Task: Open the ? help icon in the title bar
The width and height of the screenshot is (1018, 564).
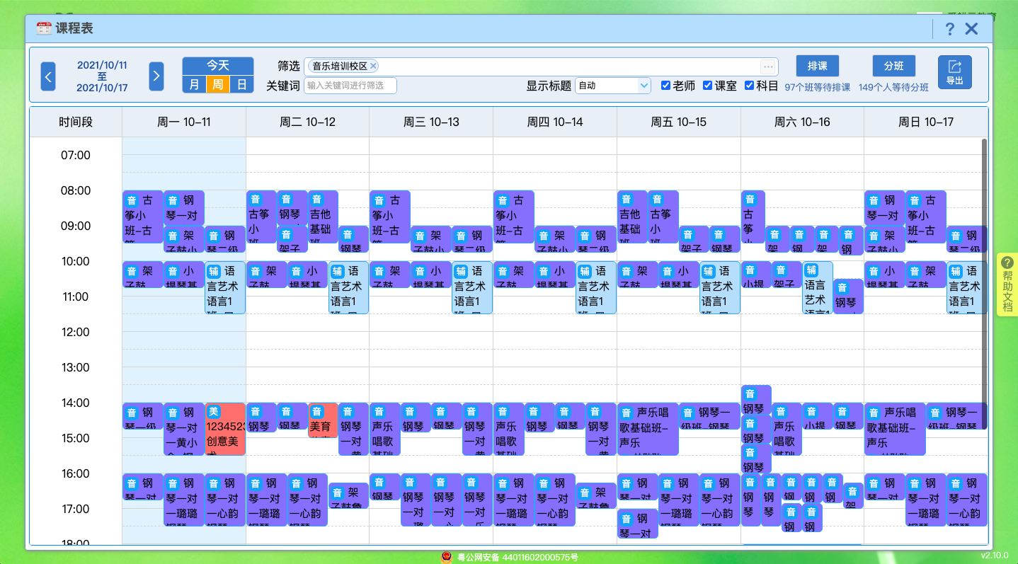Action: pyautogui.click(x=950, y=28)
